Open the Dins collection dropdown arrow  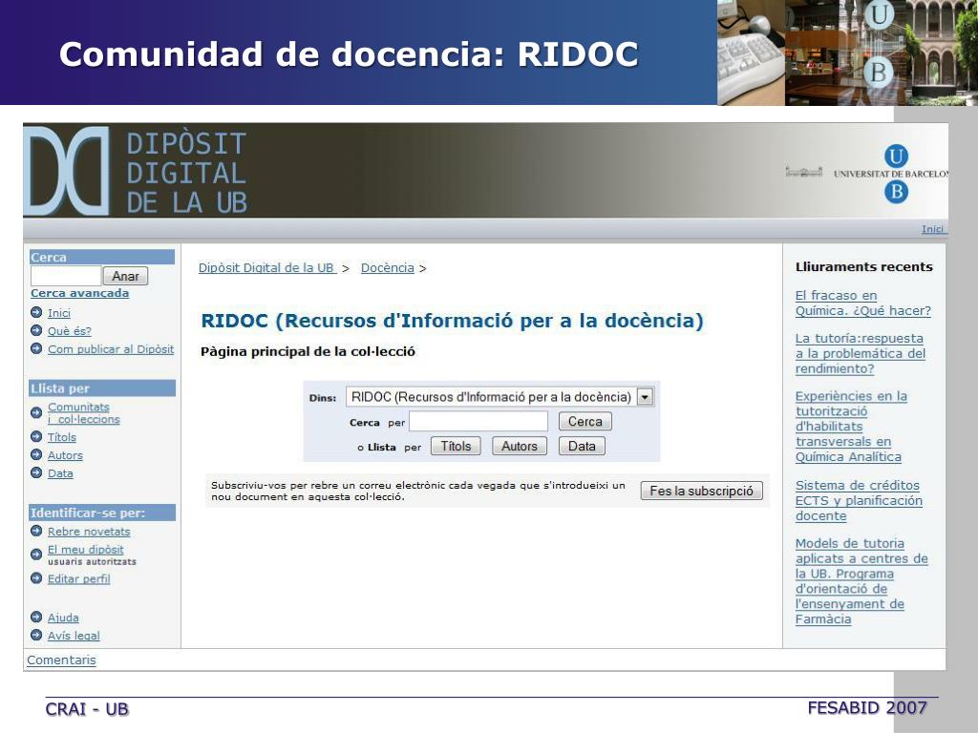click(x=645, y=396)
